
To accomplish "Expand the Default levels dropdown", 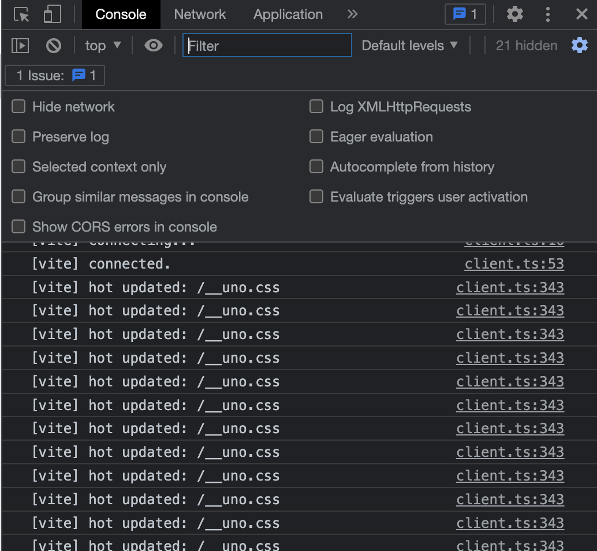I will pos(409,46).
